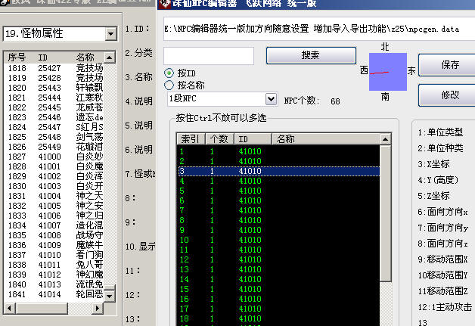
Task: Select NPC row with index 5
Action: [x=227, y=192]
